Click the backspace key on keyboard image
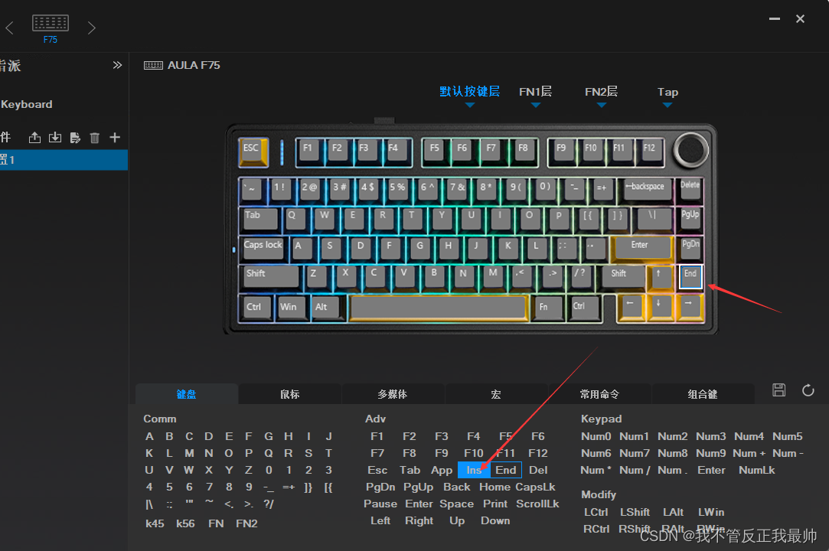 pyautogui.click(x=648, y=189)
